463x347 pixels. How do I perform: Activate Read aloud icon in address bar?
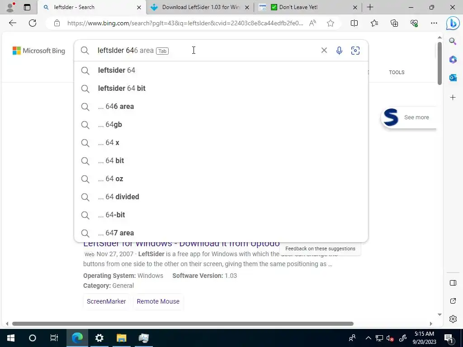[x=312, y=23]
